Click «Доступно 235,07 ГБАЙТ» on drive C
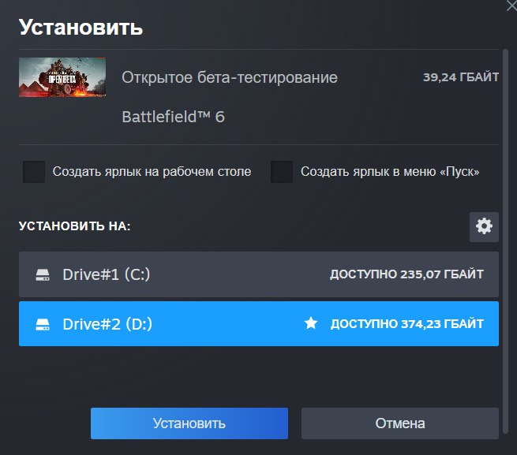The image size is (517, 455). coord(406,274)
